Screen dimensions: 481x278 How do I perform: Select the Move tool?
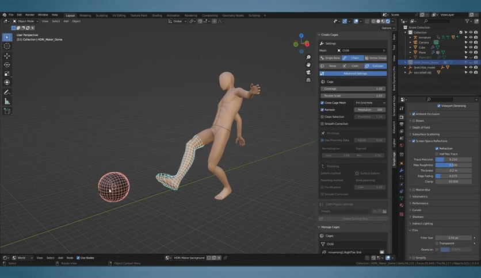[7, 56]
